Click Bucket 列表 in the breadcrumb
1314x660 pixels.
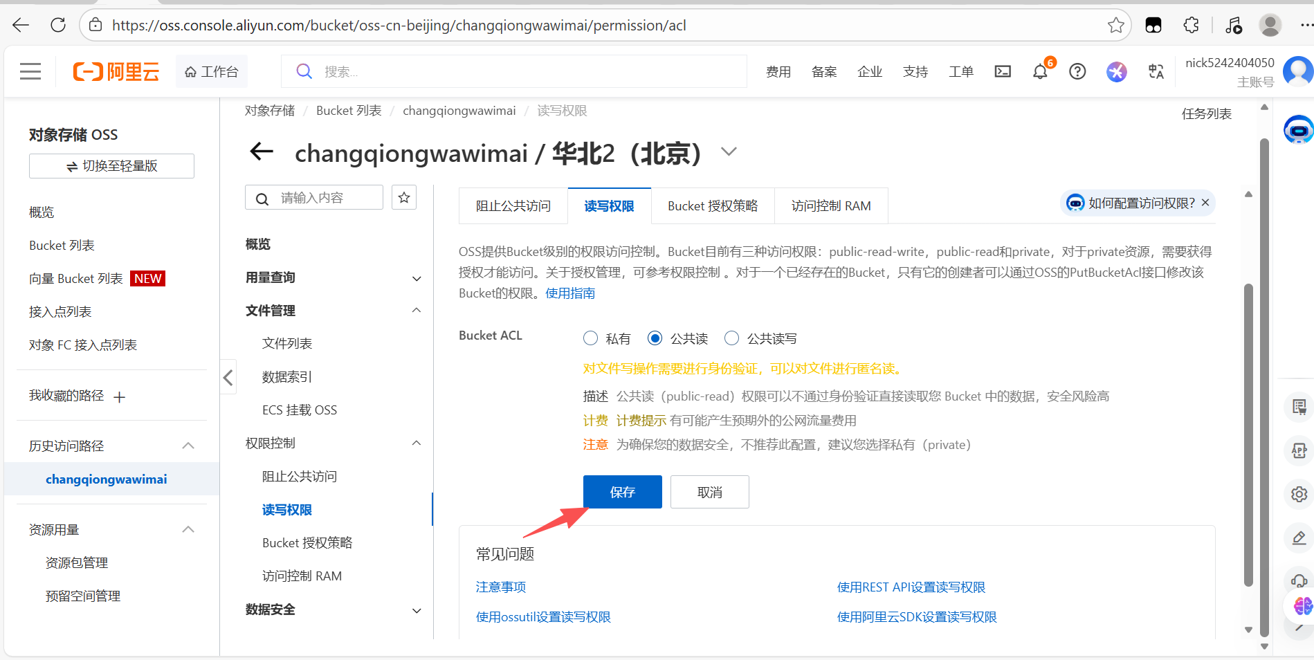[349, 111]
